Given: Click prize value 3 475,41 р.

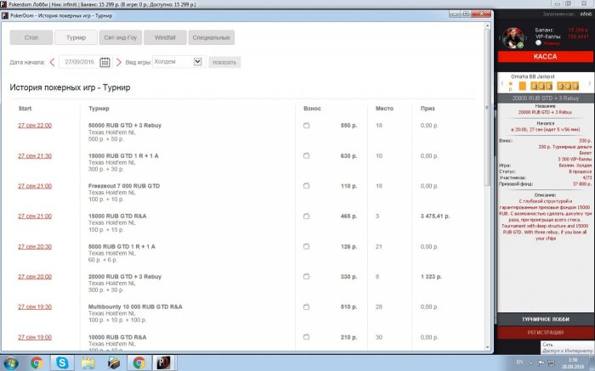Looking at the screenshot, I should [x=435, y=216].
